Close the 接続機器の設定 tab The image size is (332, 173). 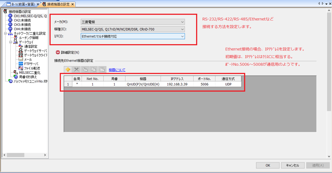(x=72, y=4)
